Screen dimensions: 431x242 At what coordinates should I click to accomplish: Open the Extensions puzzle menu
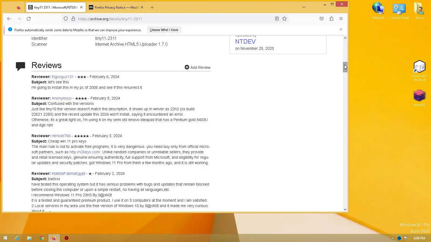coord(331,19)
